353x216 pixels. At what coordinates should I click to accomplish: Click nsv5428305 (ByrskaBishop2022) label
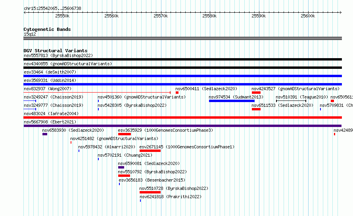[132, 105]
